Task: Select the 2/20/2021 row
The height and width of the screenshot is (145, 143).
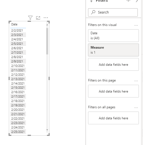Action: 18,110
